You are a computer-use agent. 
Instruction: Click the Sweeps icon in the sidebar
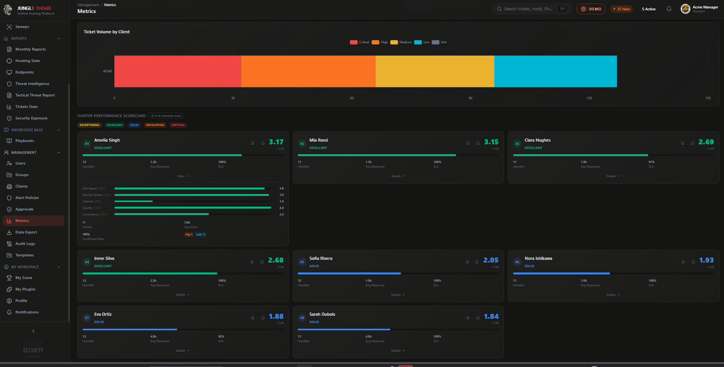9,27
